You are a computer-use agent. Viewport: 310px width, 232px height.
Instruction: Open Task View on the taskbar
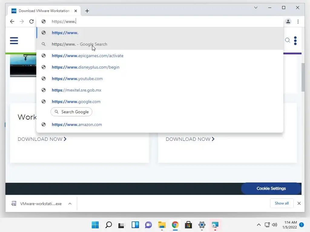122,225
